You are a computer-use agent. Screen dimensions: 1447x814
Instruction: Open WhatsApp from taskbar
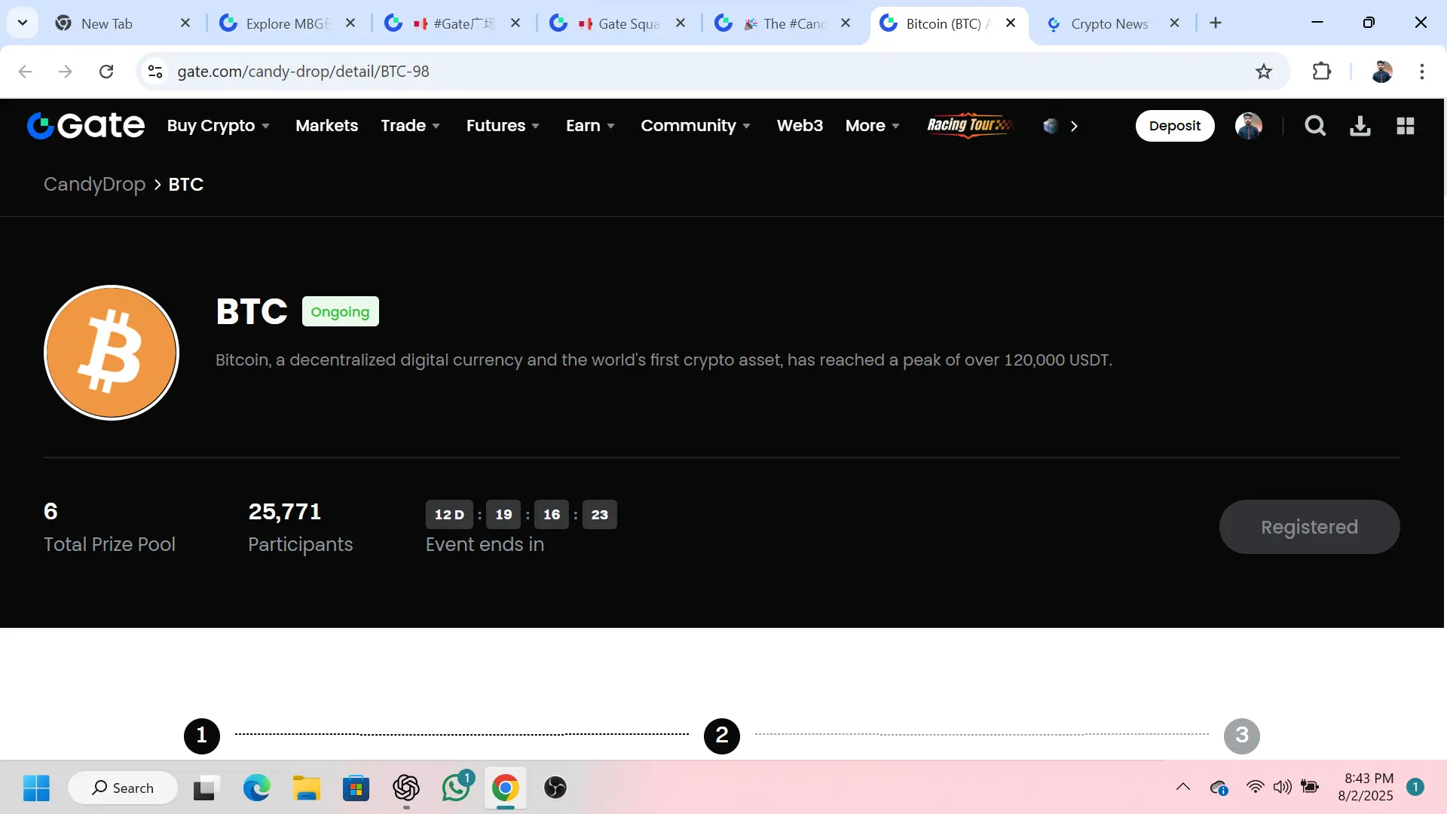(456, 788)
